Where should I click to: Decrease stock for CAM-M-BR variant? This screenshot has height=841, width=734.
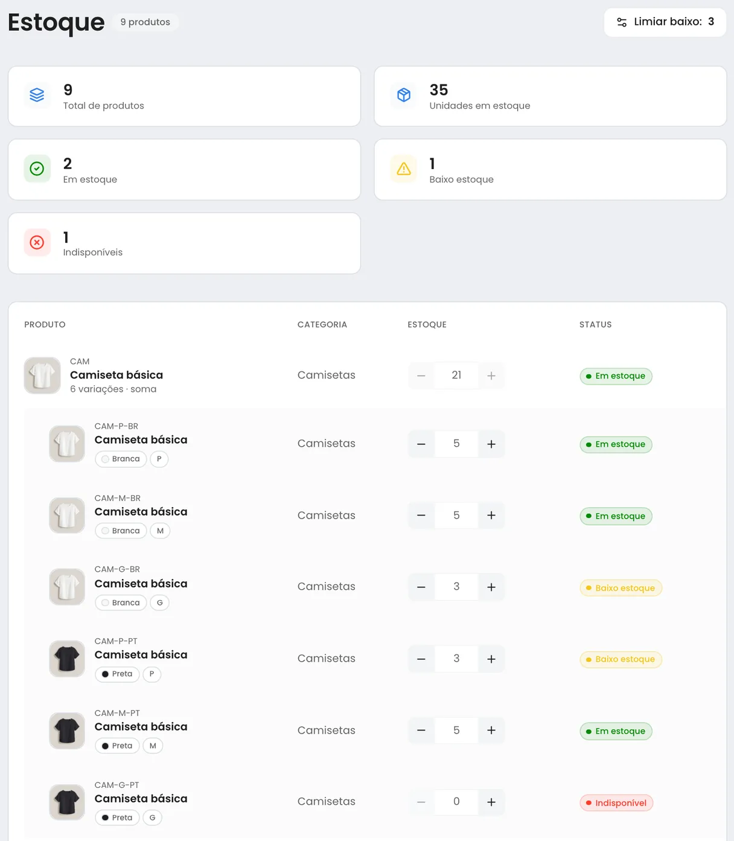[421, 516]
